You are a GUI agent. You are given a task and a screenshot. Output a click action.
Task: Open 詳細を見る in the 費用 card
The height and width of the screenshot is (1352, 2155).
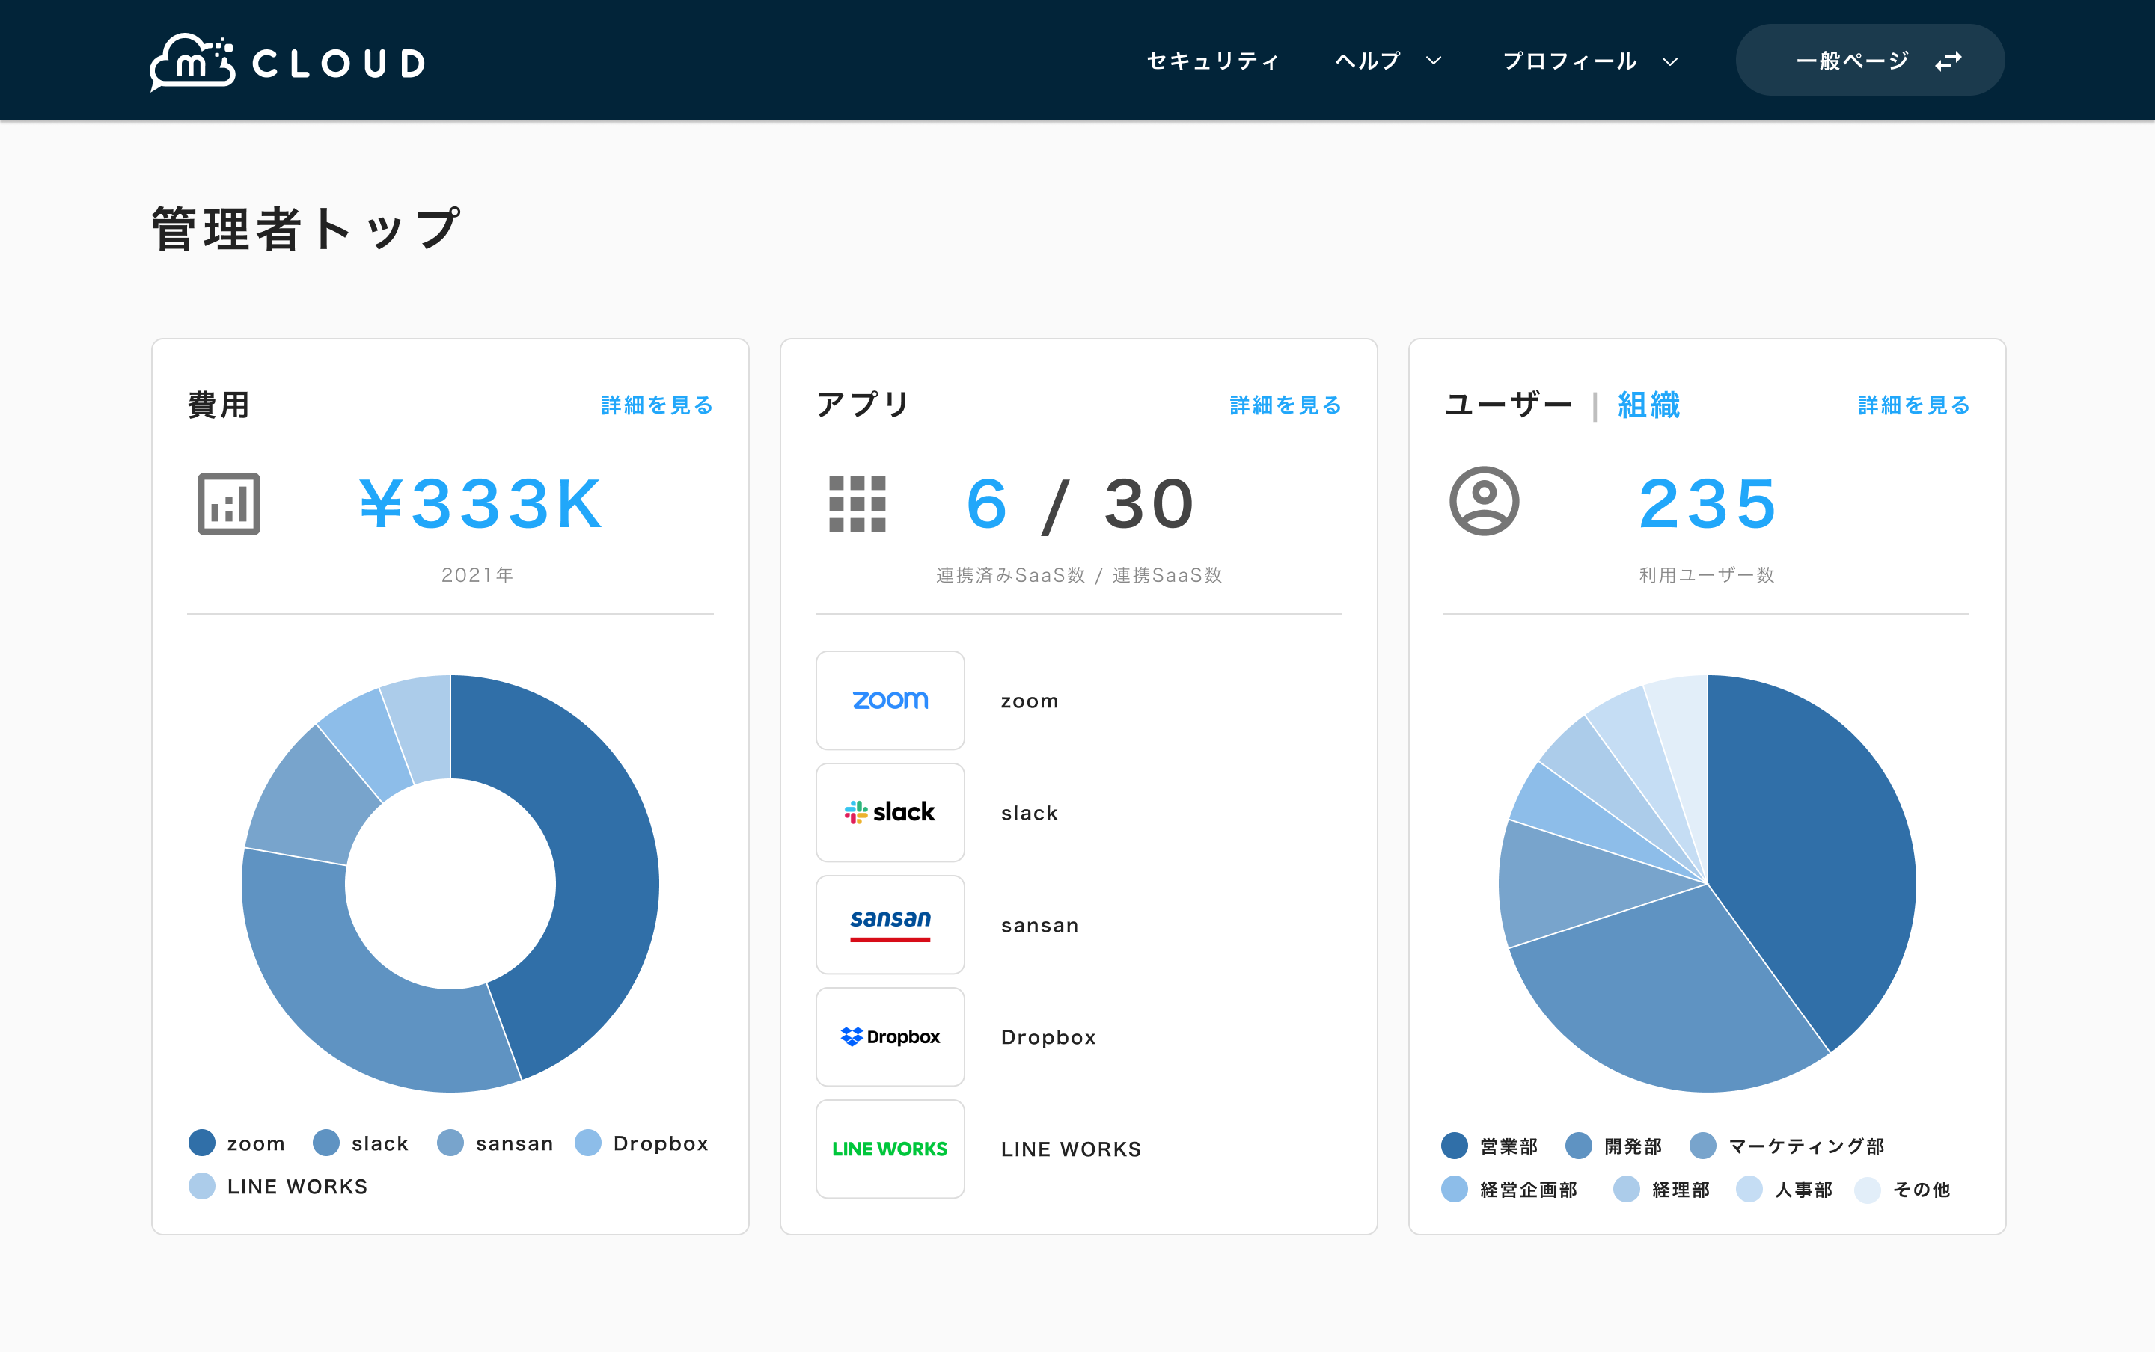[657, 405]
